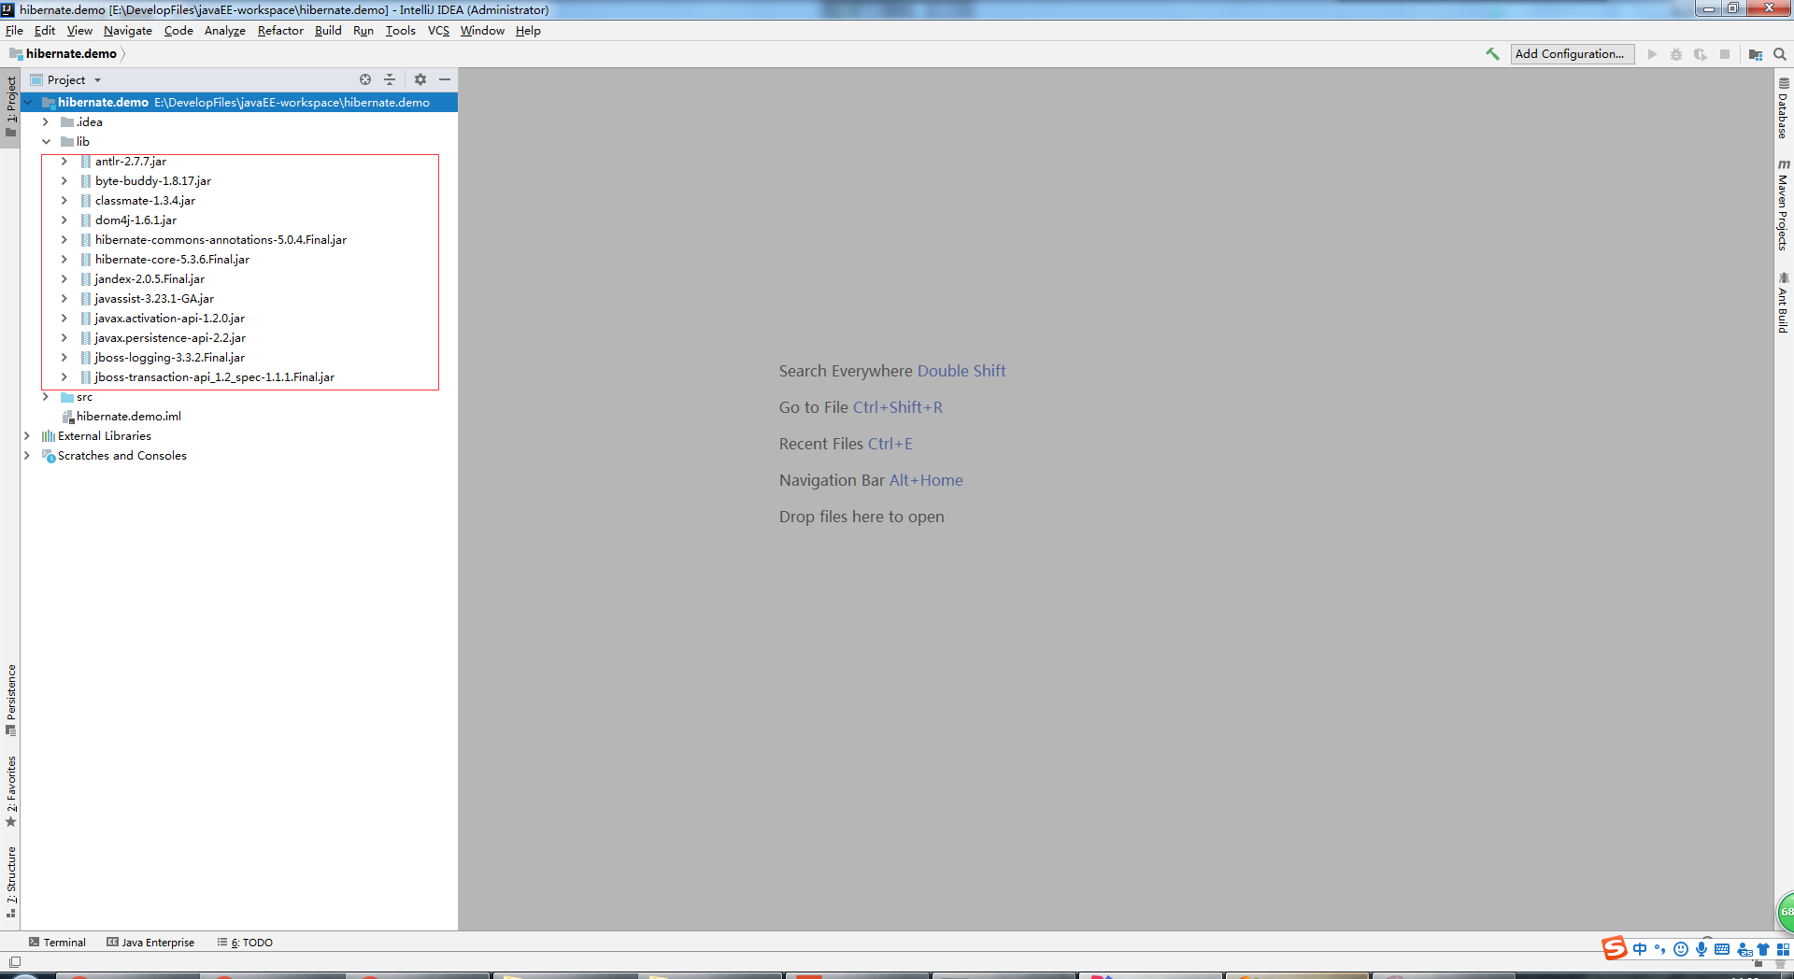Click the tool window quick access icon
The width and height of the screenshot is (1794, 979).
pyautogui.click(x=15, y=961)
